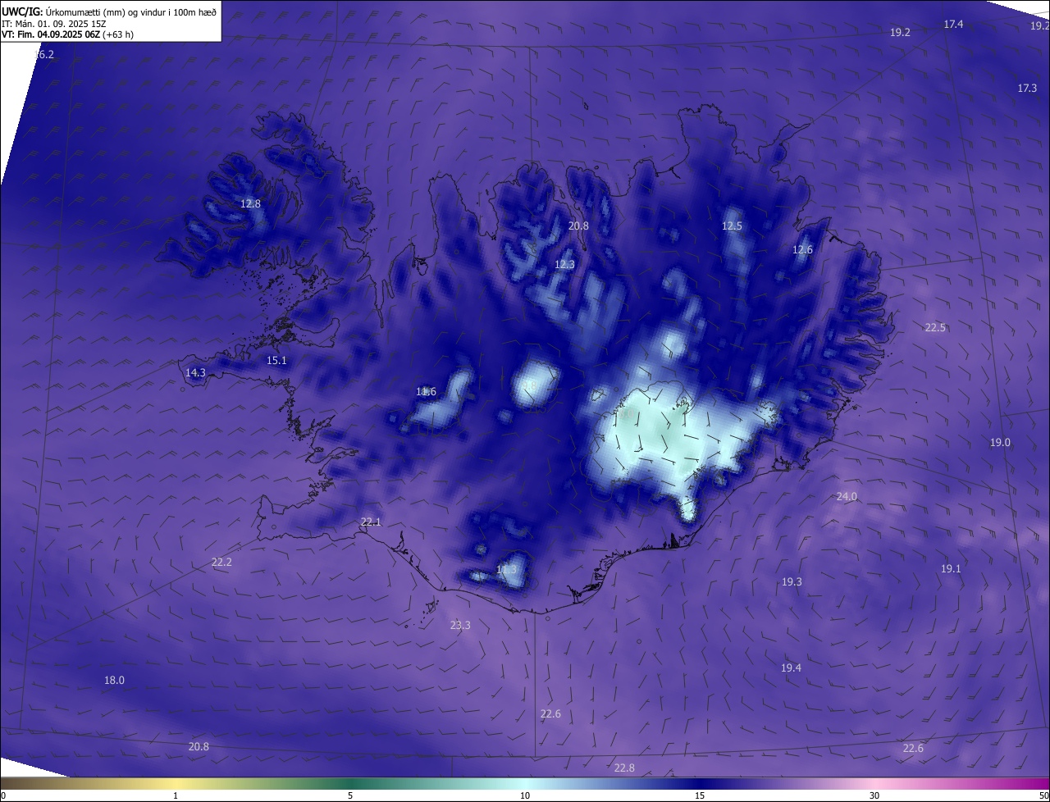Viewport: 1050px width, 802px height.
Task: Click the 12.6 value label
Action: 802,250
